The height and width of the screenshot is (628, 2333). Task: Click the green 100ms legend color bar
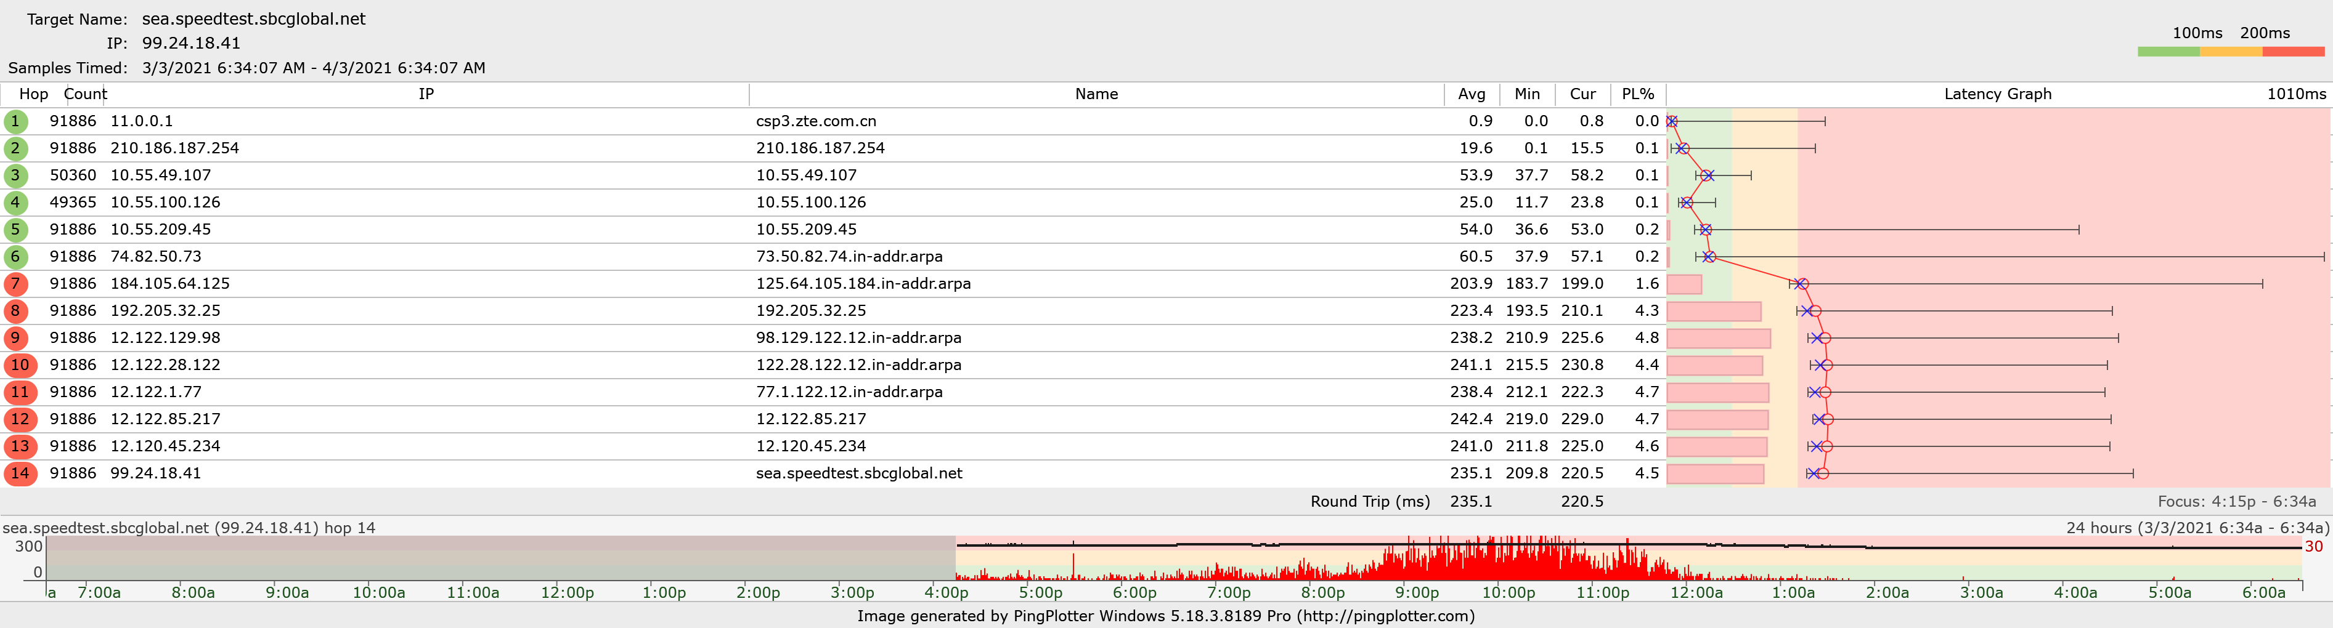click(2168, 52)
